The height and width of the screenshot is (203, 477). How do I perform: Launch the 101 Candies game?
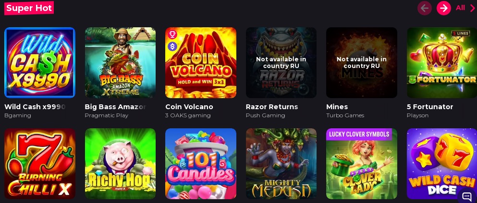tap(201, 164)
